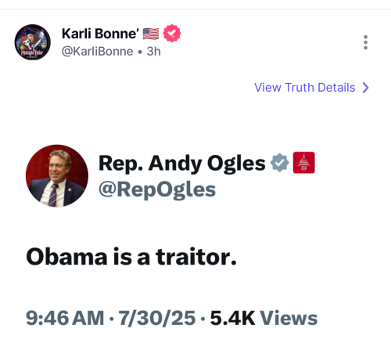
Task: Click the chevron arrow beside View Truth Details
Action: coord(366,88)
